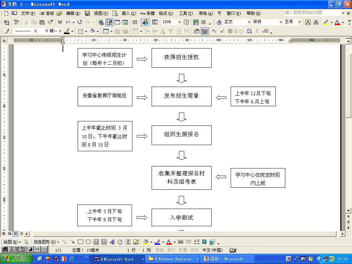
Task: Click the 音标 toolbar button
Action: click(x=47, y=13)
